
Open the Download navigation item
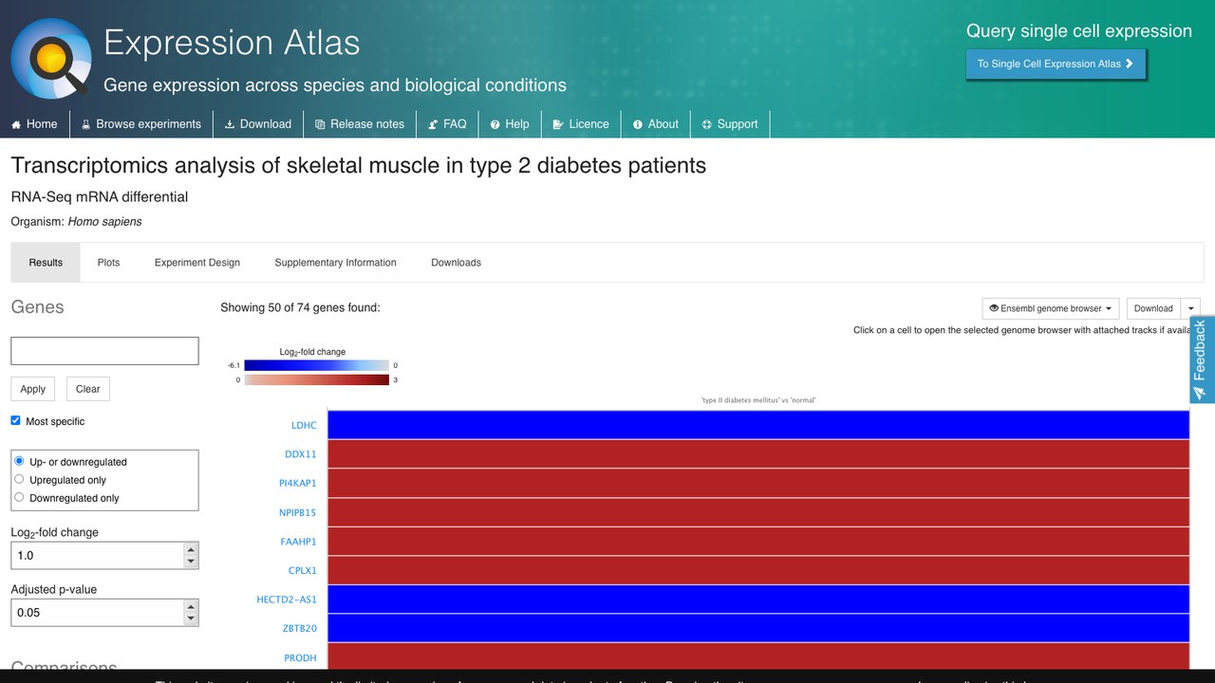258,124
